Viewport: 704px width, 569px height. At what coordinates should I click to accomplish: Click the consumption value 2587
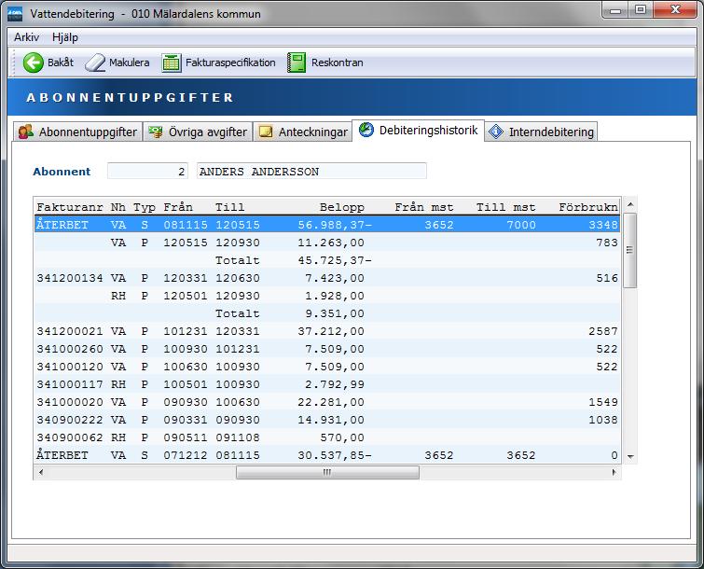603,331
